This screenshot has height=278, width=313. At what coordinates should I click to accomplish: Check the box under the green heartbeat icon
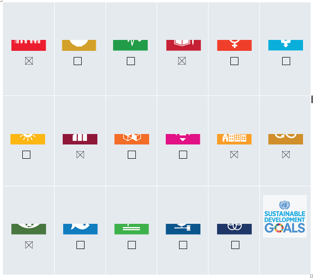(131, 61)
